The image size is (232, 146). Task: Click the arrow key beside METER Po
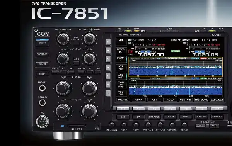tap(108, 50)
